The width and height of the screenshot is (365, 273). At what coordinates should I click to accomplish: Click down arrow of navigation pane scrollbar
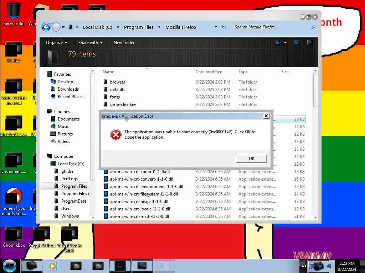pyautogui.click(x=93, y=217)
